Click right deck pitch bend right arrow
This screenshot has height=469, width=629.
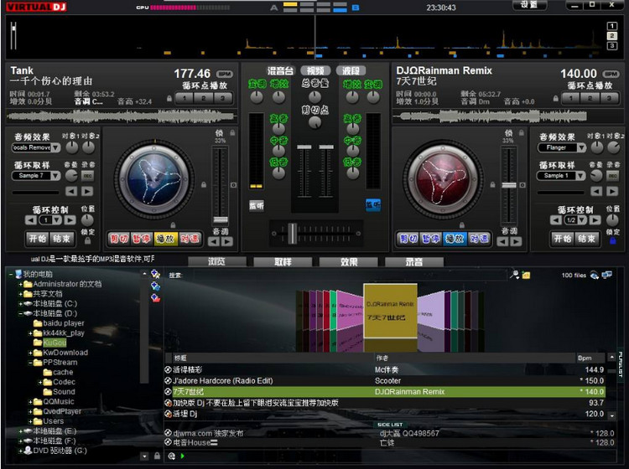(516, 242)
